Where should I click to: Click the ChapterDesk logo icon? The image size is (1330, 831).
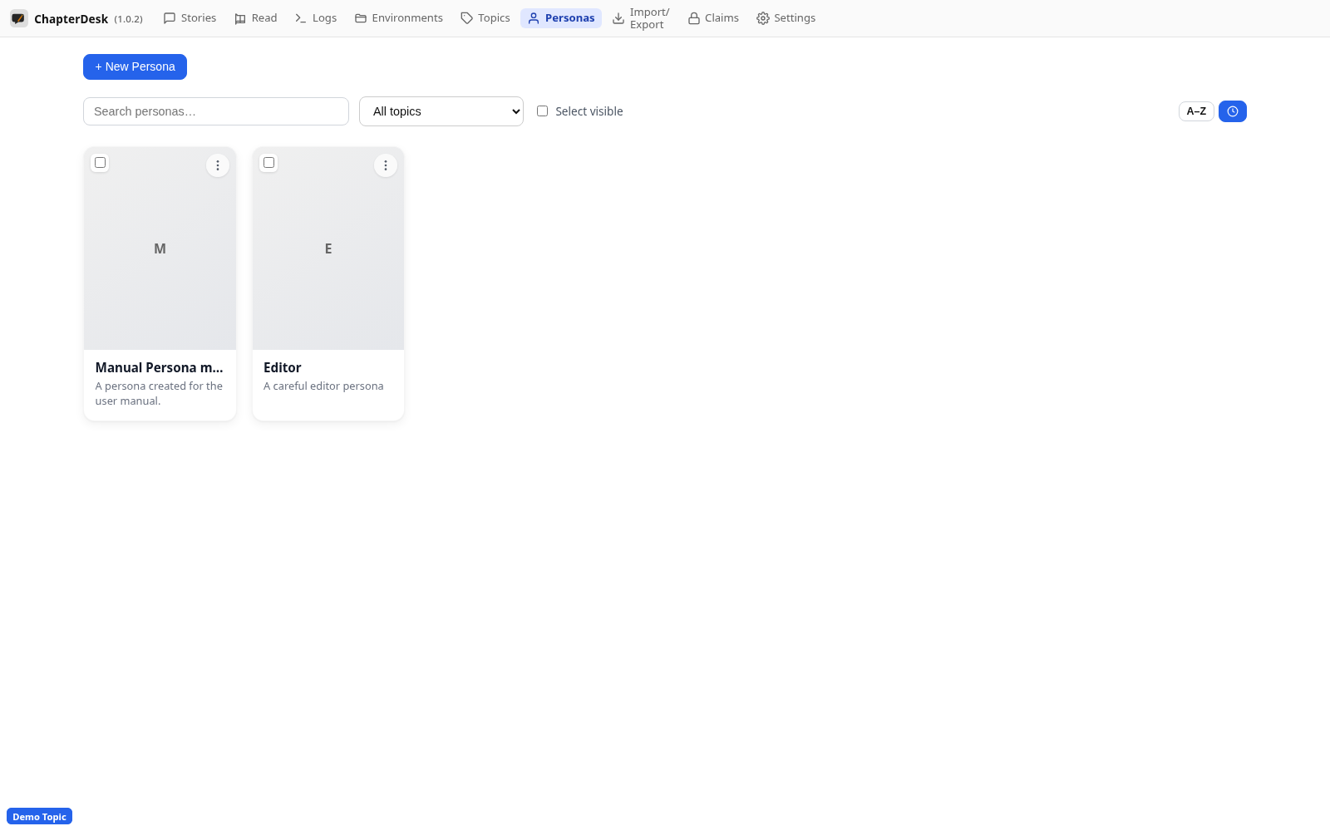[x=18, y=18]
